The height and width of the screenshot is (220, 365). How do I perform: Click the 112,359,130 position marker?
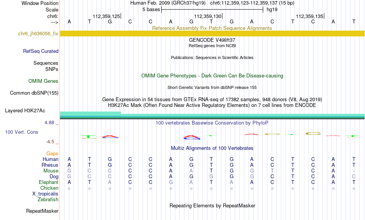(x=208, y=16)
